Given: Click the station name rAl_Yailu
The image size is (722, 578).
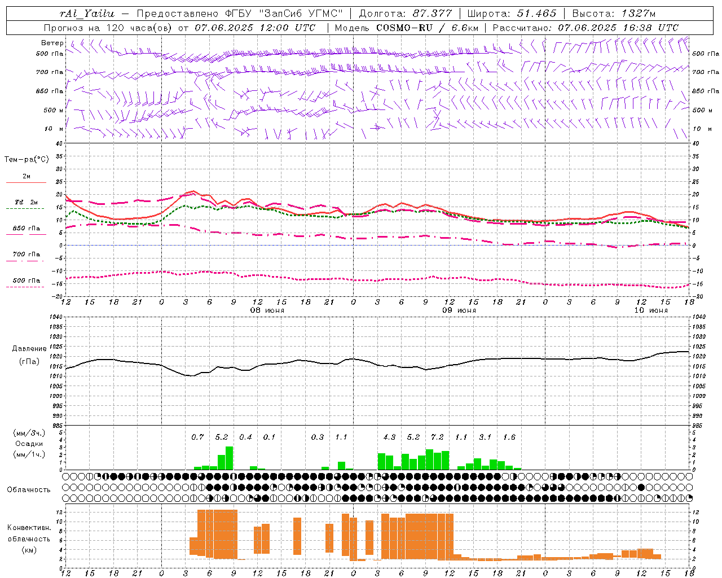Looking at the screenshot, I should (87, 14).
